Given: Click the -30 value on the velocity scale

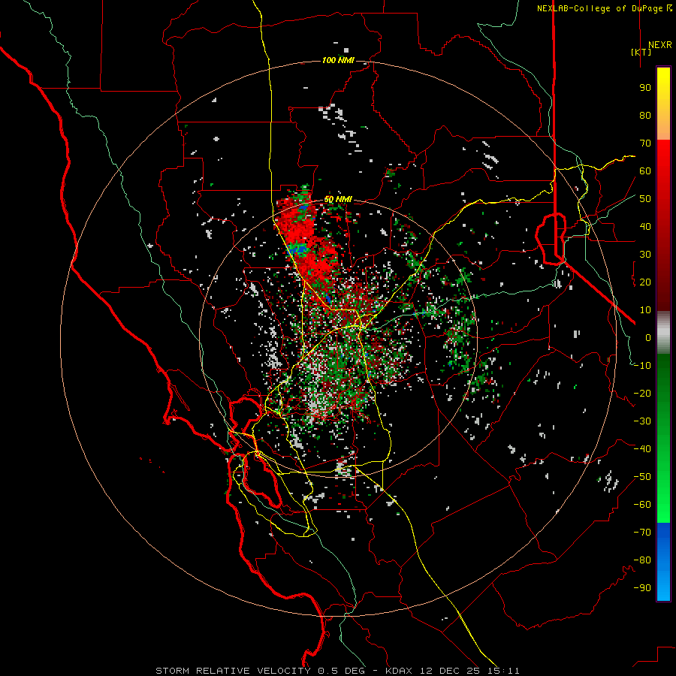Looking at the screenshot, I should tap(642, 421).
